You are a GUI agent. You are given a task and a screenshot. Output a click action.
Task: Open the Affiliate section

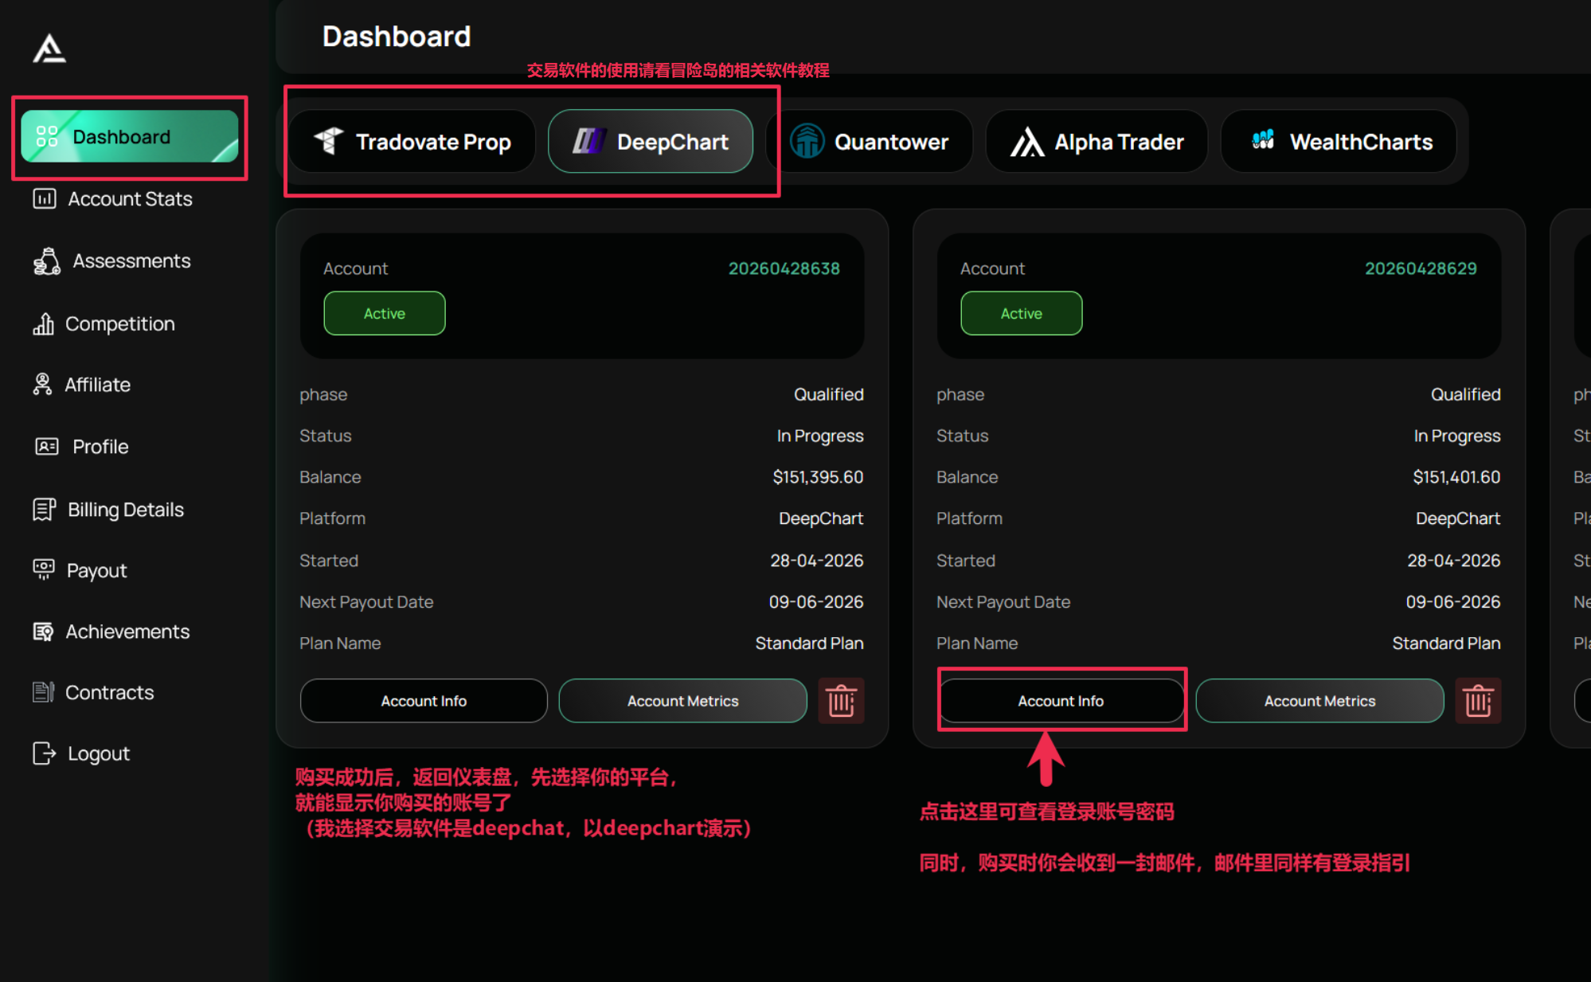81,385
